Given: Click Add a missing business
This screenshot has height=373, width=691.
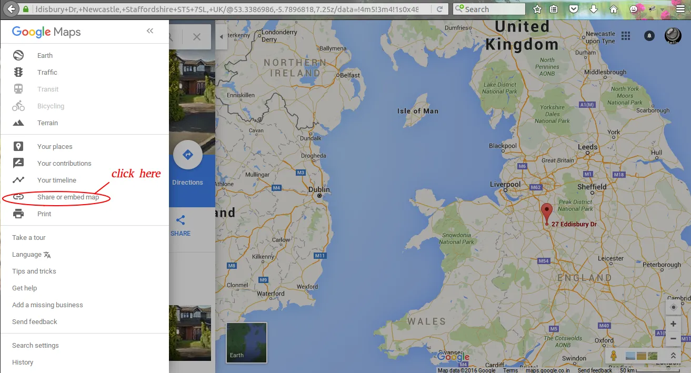Looking at the screenshot, I should click(x=47, y=305).
